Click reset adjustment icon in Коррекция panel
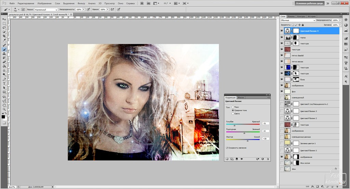350x189 pixels. pyautogui.click(x=262, y=159)
